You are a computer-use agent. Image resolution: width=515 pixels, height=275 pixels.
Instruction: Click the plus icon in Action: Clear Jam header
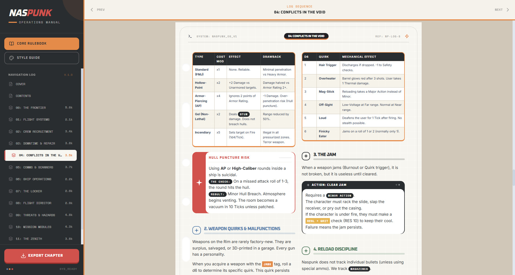click(x=308, y=185)
